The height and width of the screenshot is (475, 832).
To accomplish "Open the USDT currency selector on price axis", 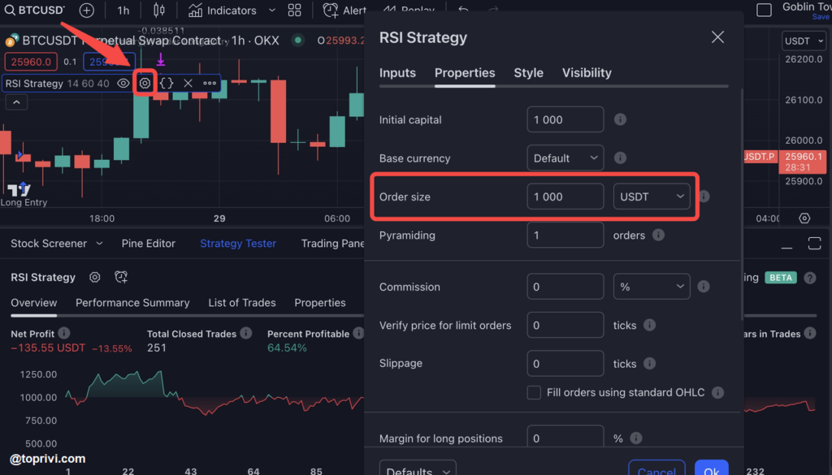I will point(804,41).
